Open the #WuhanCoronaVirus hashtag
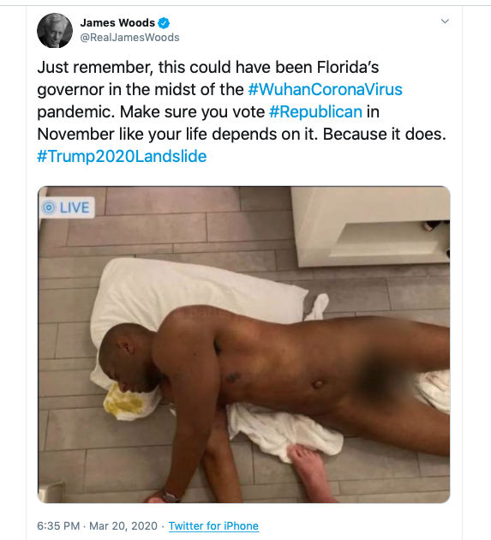The height and width of the screenshot is (540, 491). pos(325,89)
